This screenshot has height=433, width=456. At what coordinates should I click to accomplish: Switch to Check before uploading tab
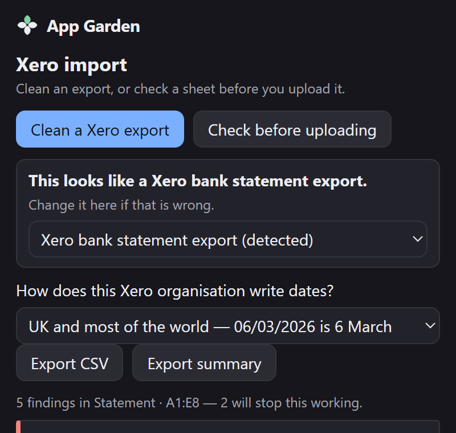(292, 129)
